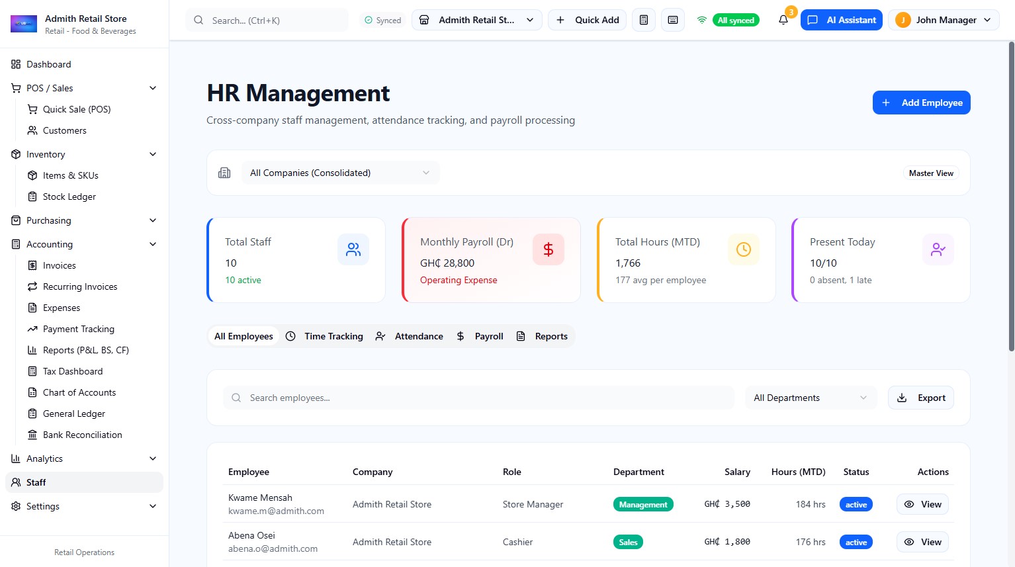Open notifications bell icon
Screen dimensions: 1015x567
point(783,20)
